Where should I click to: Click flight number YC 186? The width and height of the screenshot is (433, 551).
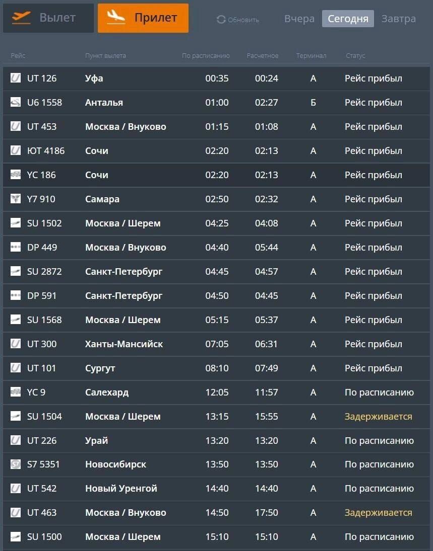click(41, 175)
